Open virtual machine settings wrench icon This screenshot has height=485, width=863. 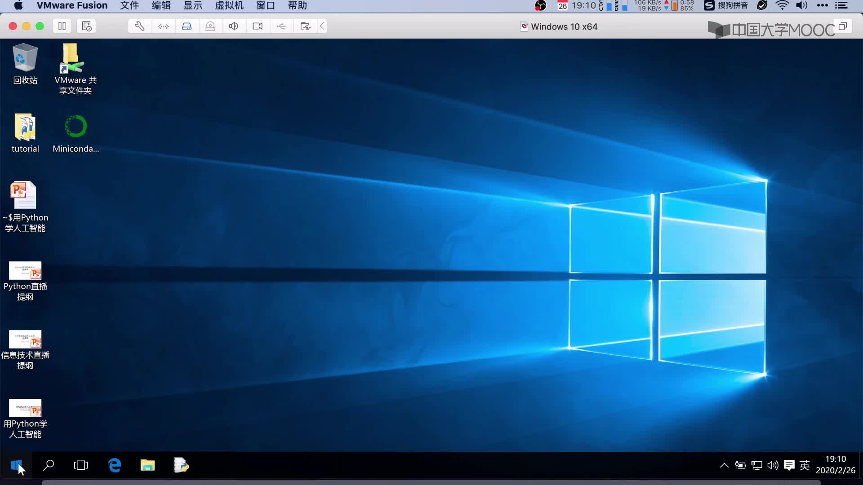click(x=140, y=26)
